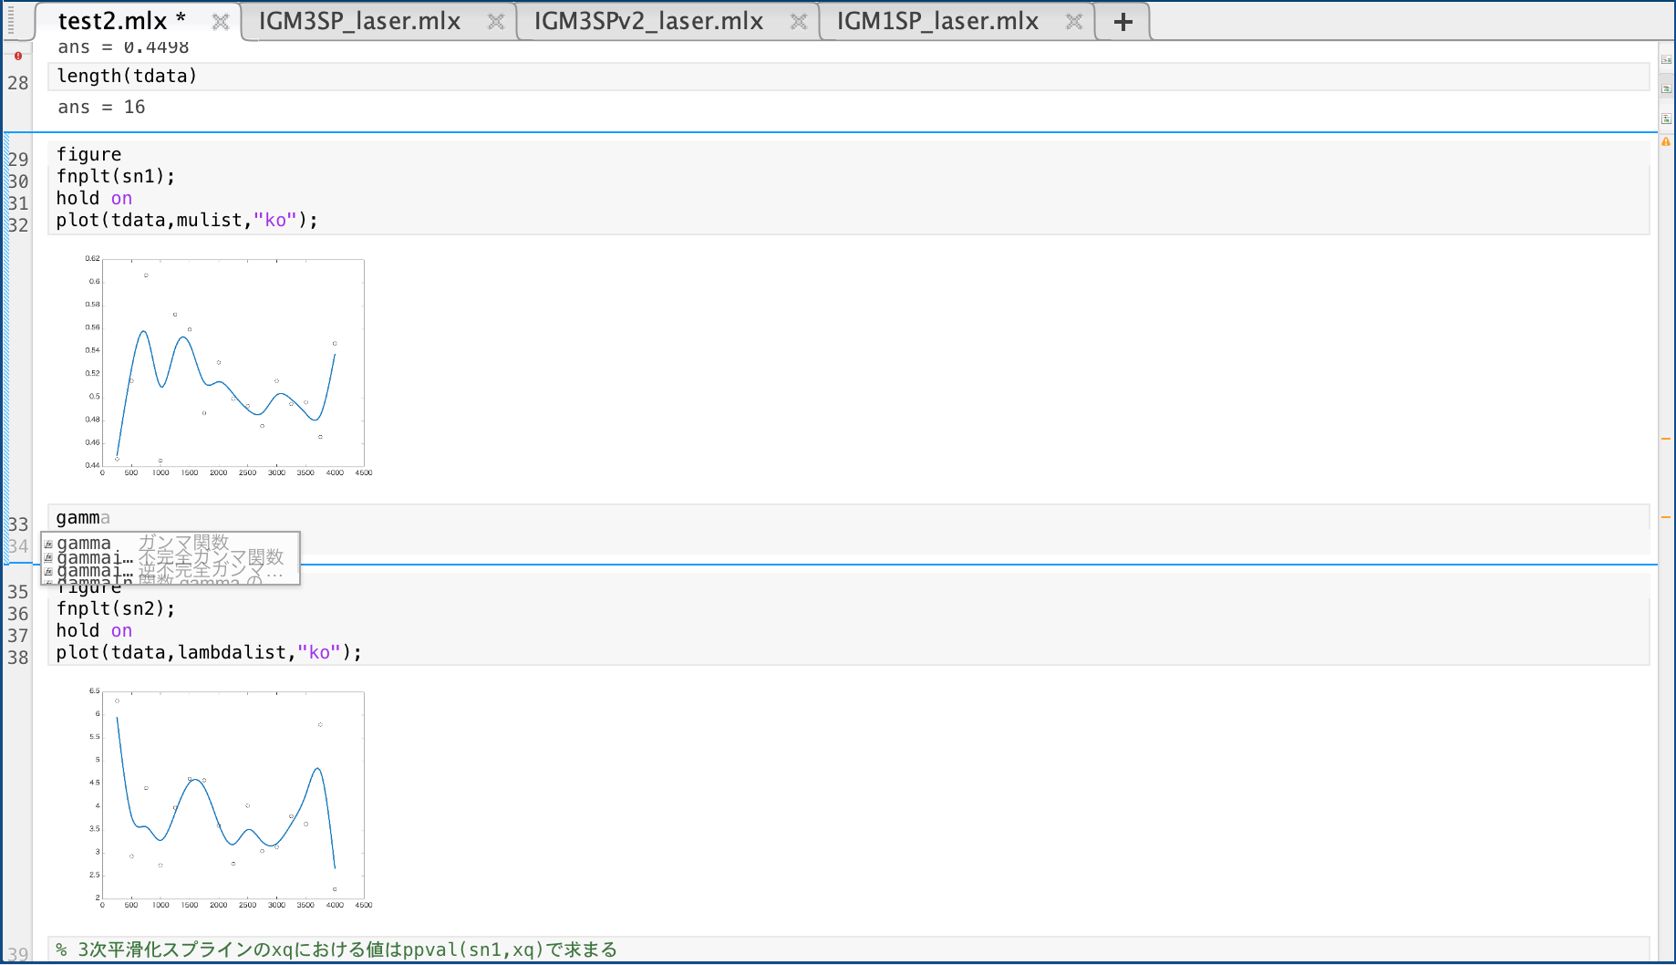1676x965 pixels.
Task: Open a new tab with plus button
Action: pyautogui.click(x=1123, y=22)
